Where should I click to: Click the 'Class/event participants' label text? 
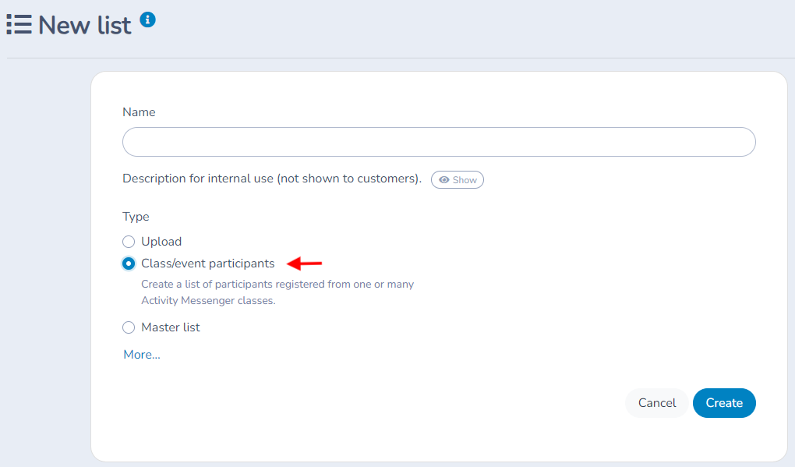(x=208, y=264)
